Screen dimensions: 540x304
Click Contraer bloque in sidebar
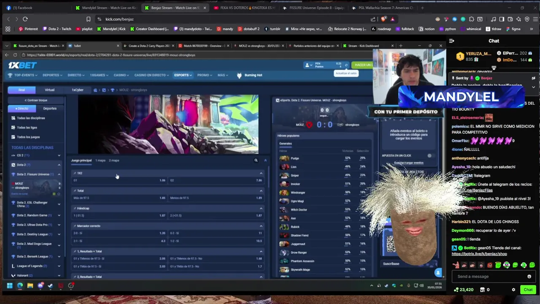pos(36,100)
